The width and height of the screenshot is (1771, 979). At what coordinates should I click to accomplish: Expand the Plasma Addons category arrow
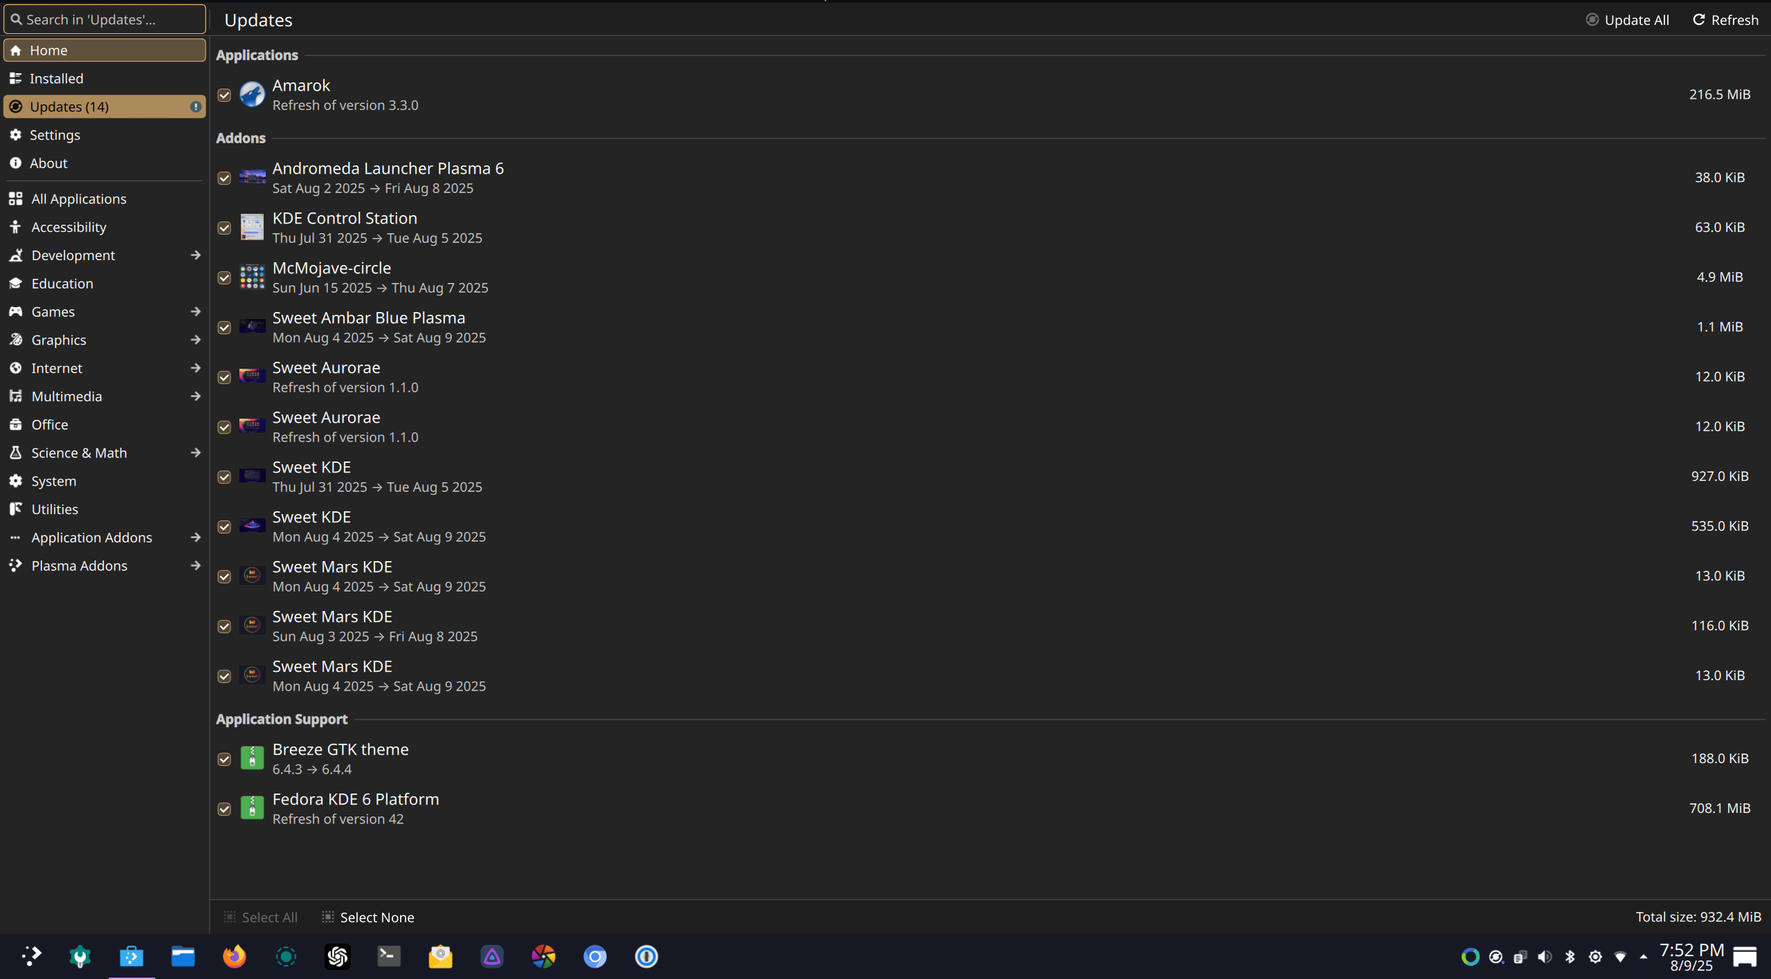[x=195, y=565]
